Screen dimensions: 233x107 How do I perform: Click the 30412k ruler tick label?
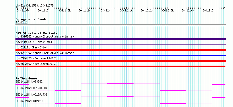pos(106,10)
